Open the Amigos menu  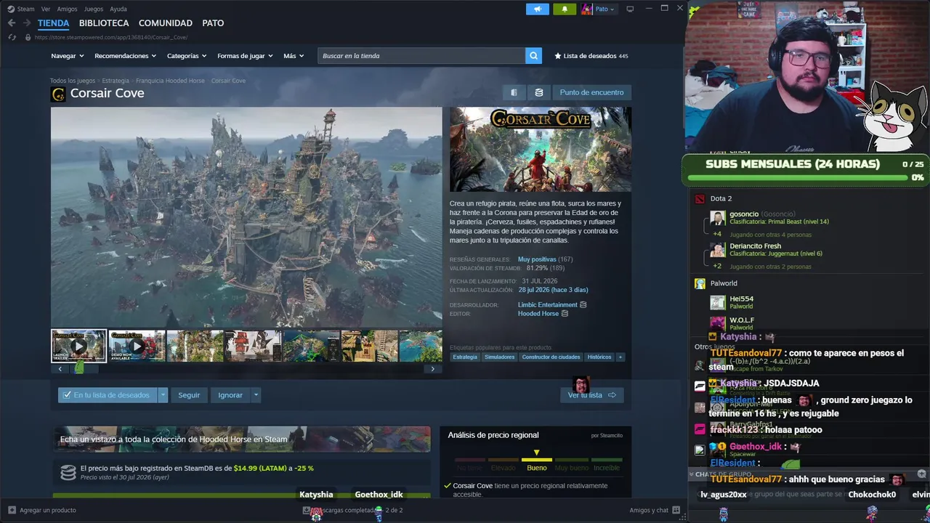67,9
